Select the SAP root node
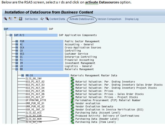 26,29
